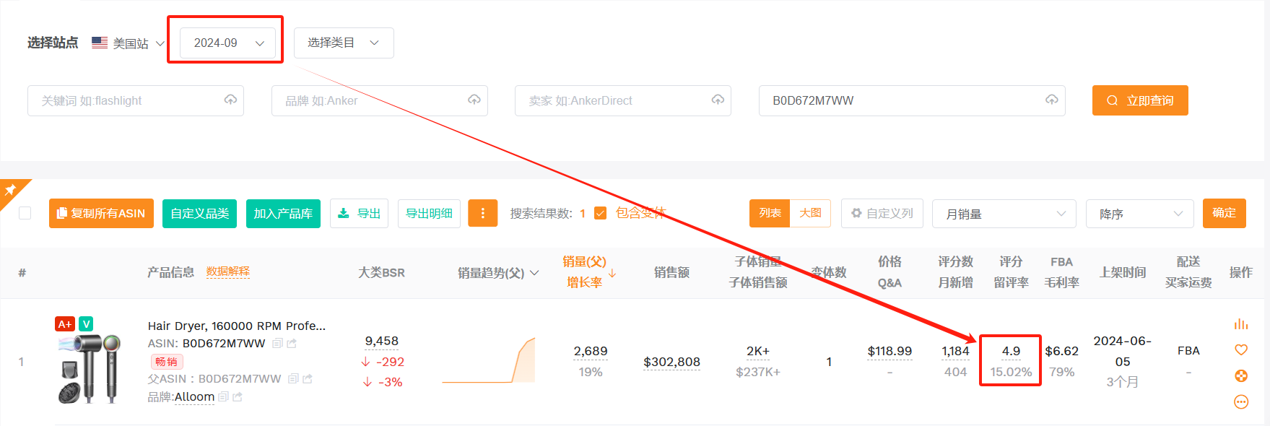Click the 数据解释 link in header
Viewport: 1270px width, 426px height.
click(x=227, y=271)
